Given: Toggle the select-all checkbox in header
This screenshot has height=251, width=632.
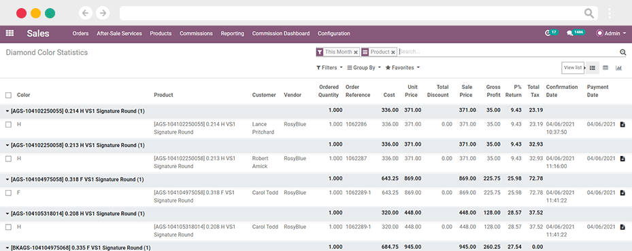Looking at the screenshot, I should (8, 96).
